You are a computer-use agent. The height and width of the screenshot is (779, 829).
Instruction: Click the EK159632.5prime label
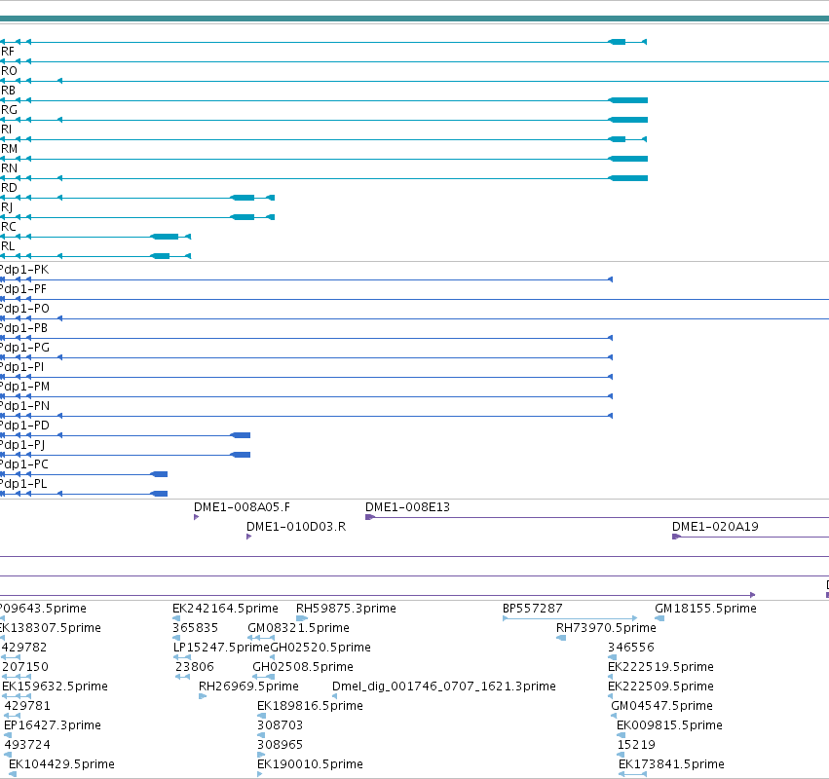(55, 686)
